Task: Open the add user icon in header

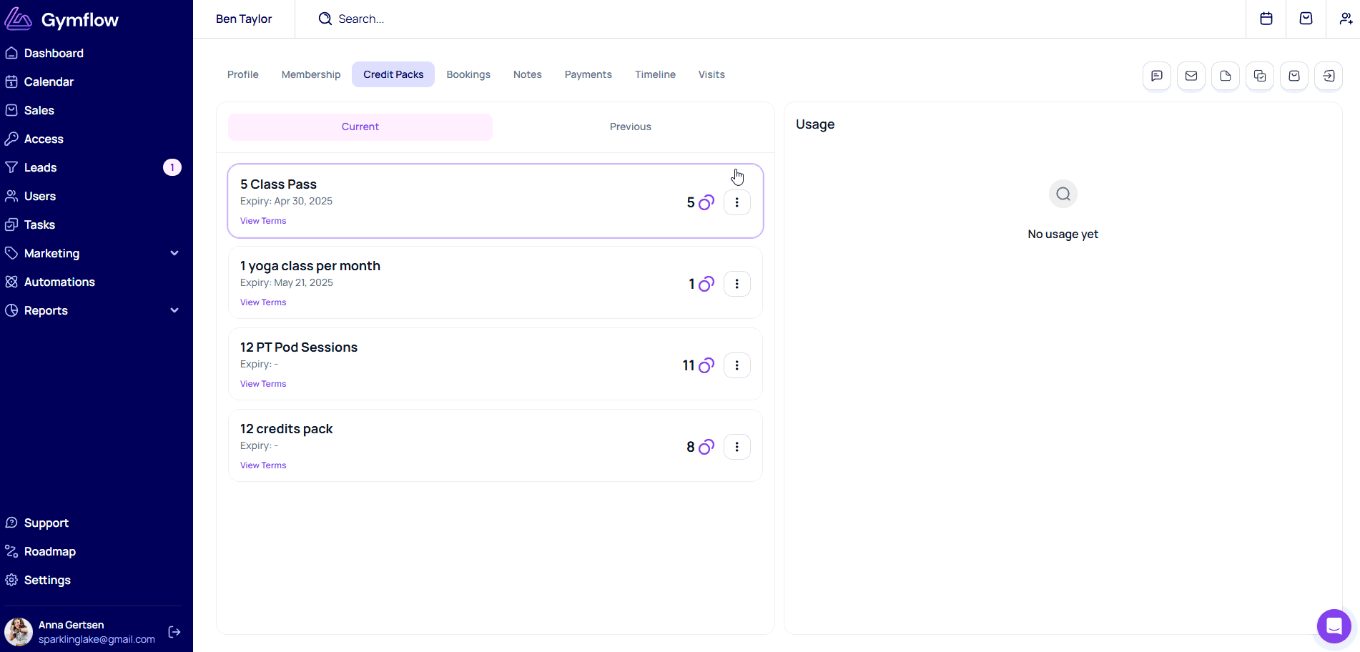Action: click(x=1345, y=19)
